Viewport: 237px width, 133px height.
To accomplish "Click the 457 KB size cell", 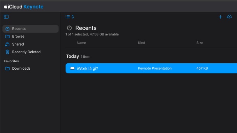I will pyautogui.click(x=202, y=68).
